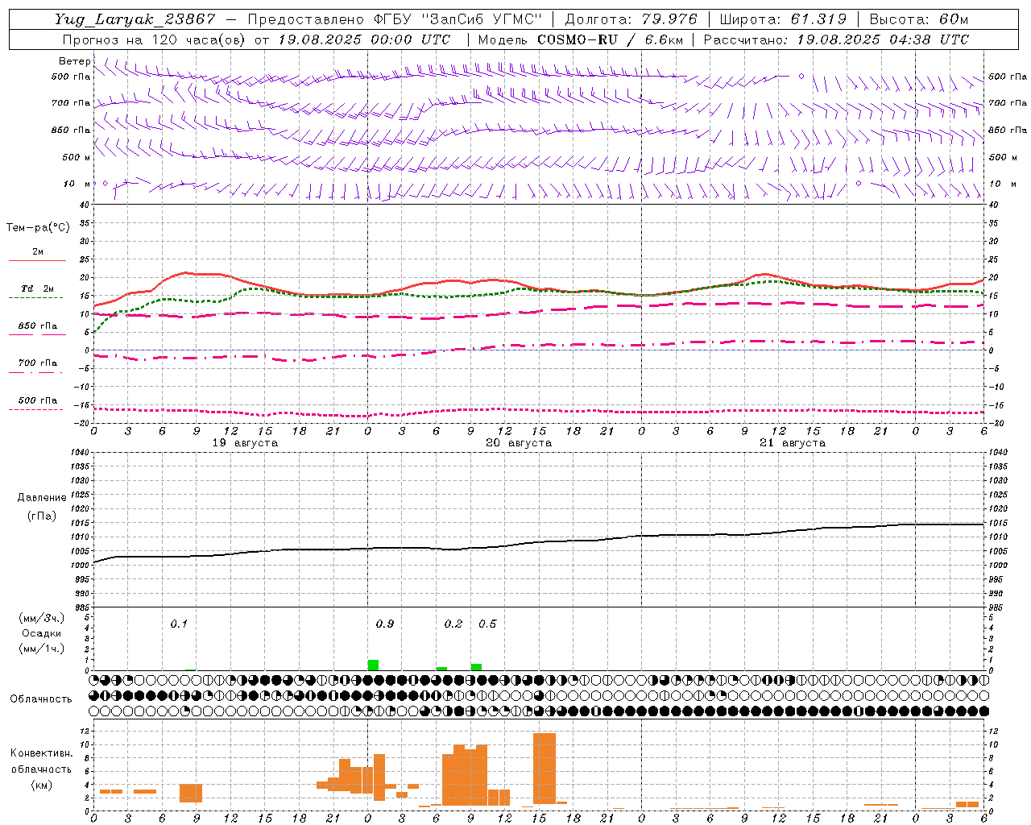Screen dimensions: 1031x825
Task: Click the Конвективн. облачность (км) label
Action: tap(41, 769)
